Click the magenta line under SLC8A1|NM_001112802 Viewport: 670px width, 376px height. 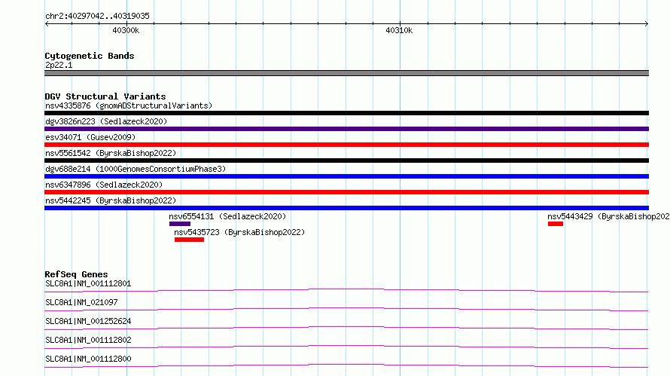(x=346, y=347)
